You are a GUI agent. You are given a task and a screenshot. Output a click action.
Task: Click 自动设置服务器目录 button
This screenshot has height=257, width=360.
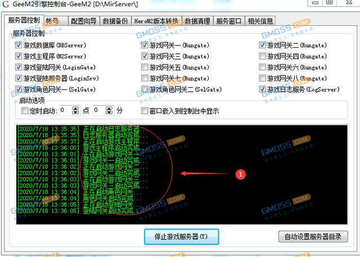click(x=313, y=237)
